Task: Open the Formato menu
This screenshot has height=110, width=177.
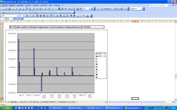Action: tap(36, 5)
